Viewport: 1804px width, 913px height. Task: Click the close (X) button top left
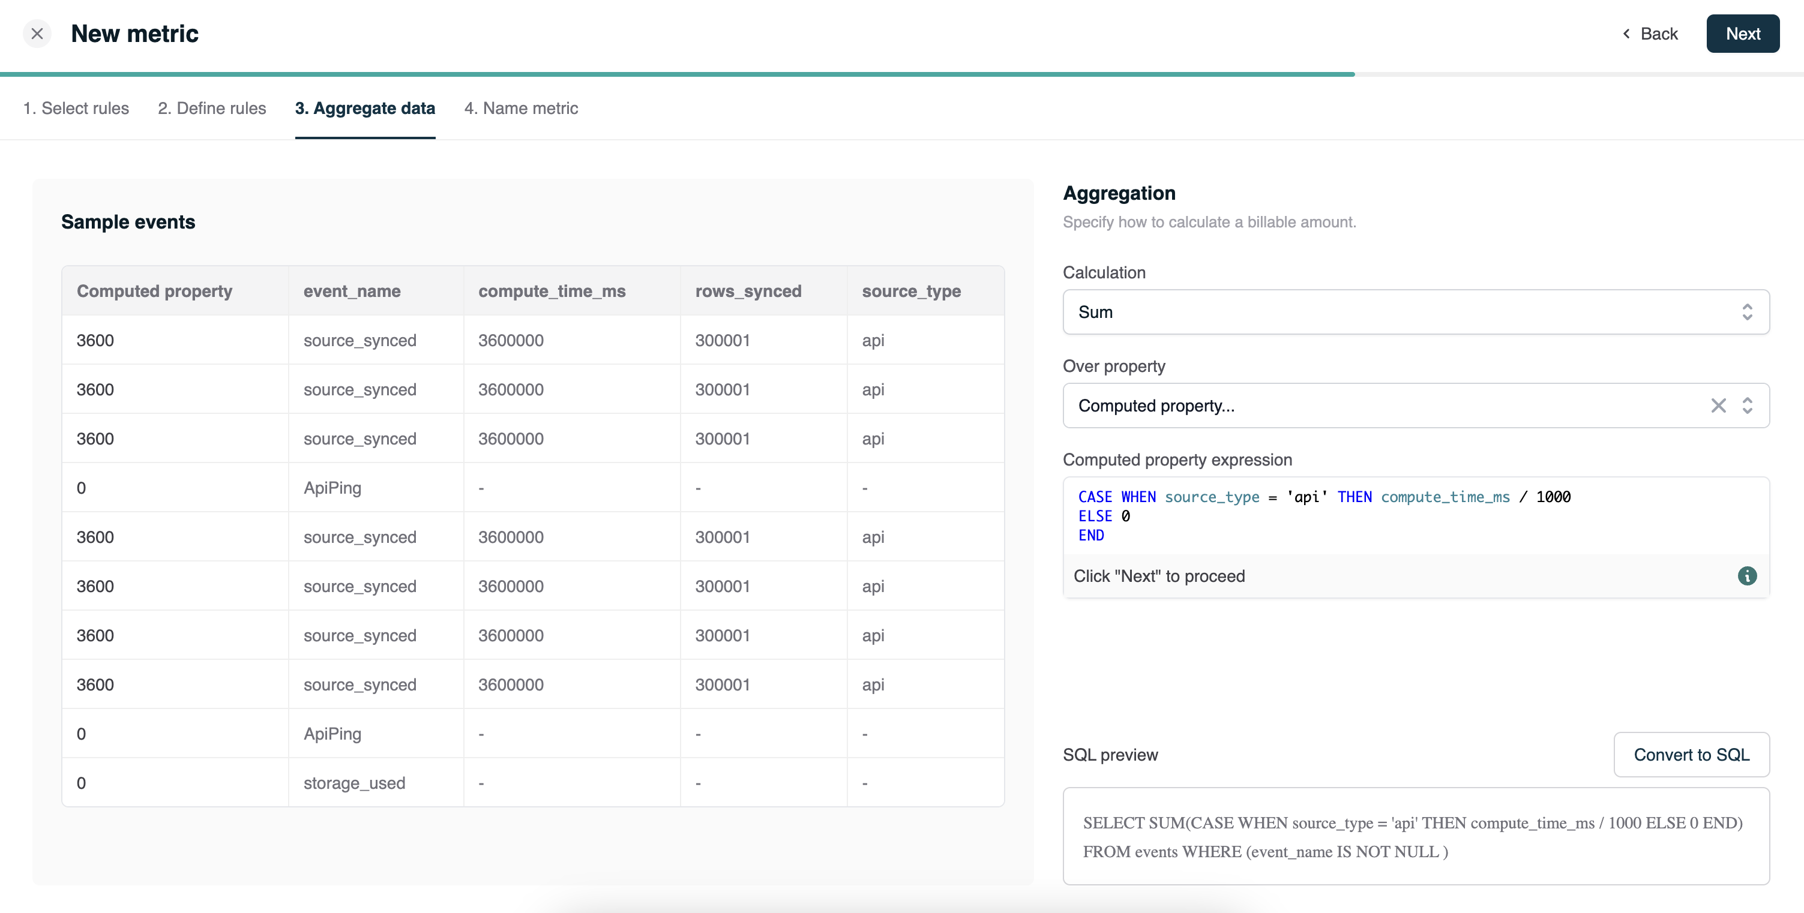click(x=36, y=32)
